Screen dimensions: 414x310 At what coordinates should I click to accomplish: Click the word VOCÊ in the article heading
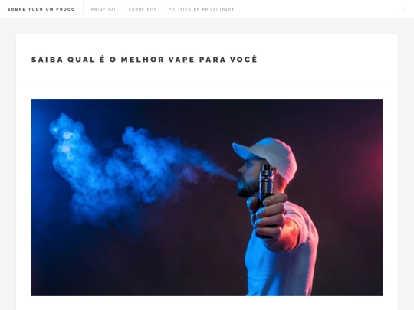tap(244, 60)
